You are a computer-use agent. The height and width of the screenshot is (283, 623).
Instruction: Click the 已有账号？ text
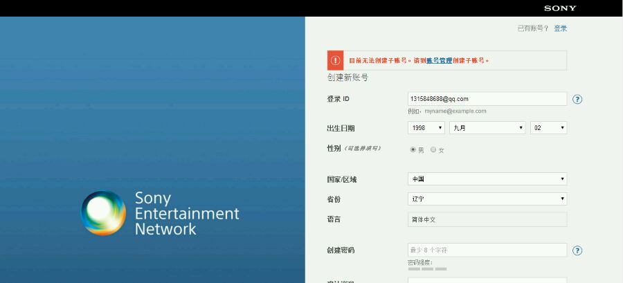point(533,28)
